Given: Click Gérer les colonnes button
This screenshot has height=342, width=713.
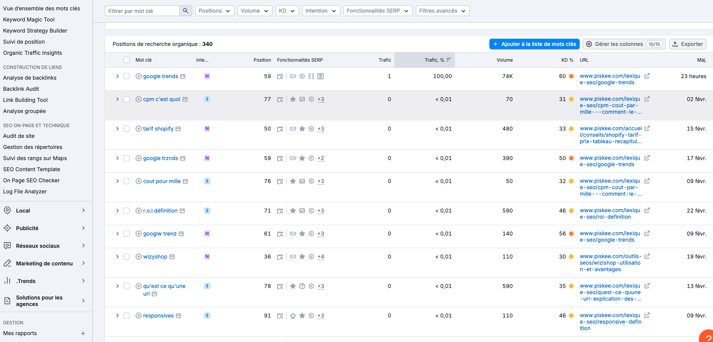Looking at the screenshot, I should coord(624,44).
